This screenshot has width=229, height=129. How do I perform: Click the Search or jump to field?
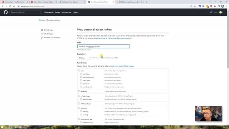(x=26, y=12)
